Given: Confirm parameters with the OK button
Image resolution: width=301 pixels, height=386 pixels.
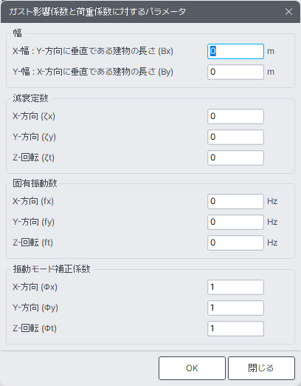Looking at the screenshot, I should [192, 368].
